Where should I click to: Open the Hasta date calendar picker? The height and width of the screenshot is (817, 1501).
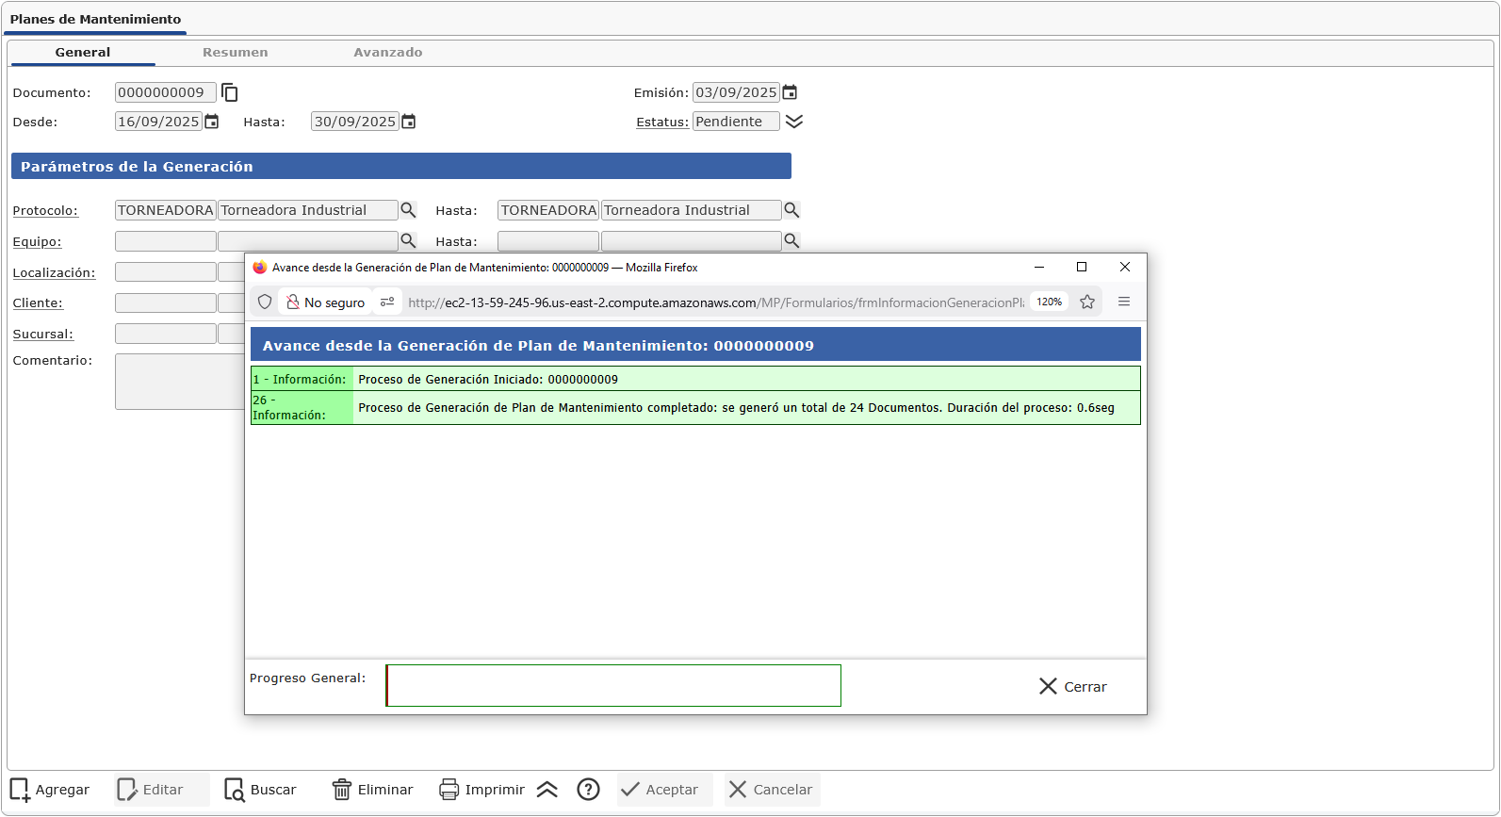point(408,122)
